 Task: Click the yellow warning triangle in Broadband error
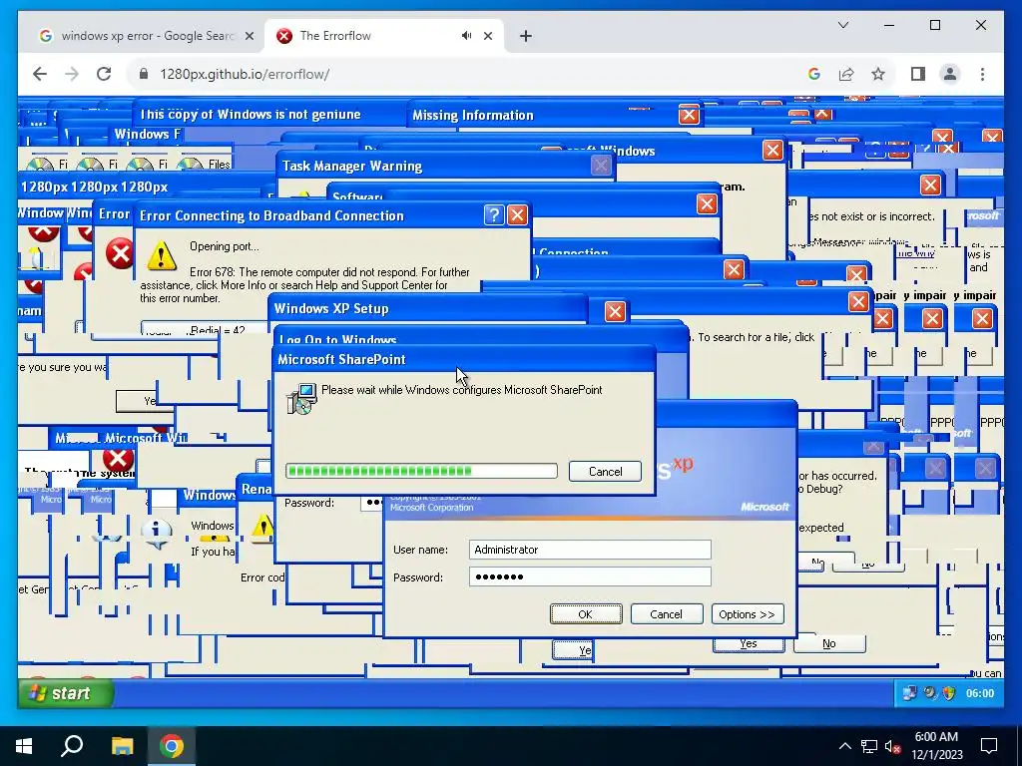point(161,255)
